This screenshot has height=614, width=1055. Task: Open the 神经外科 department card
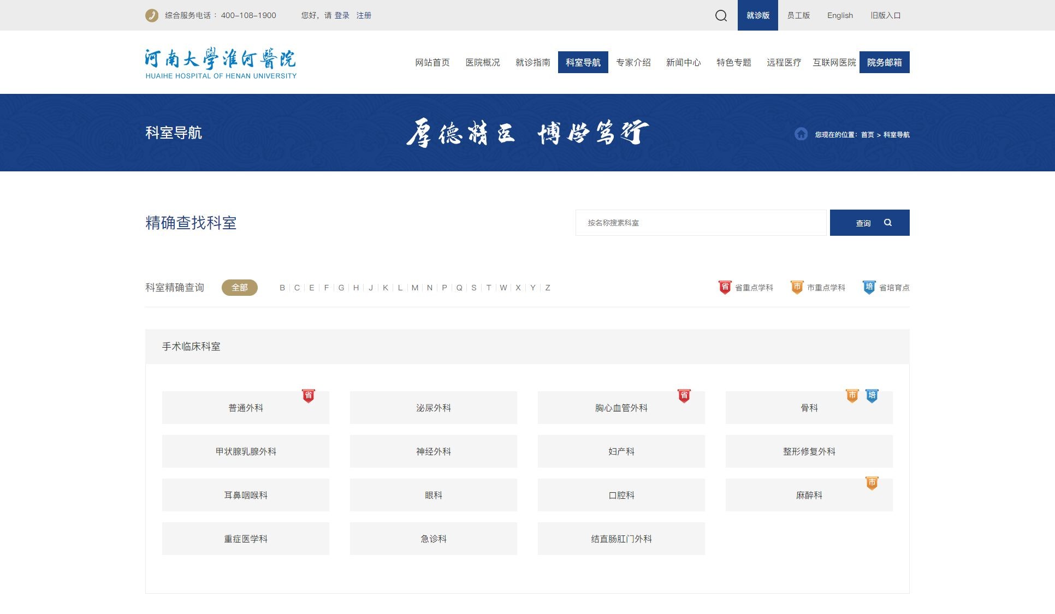click(433, 451)
